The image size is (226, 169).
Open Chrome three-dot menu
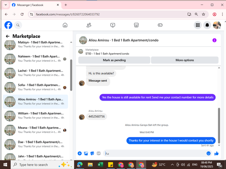click(x=222, y=14)
